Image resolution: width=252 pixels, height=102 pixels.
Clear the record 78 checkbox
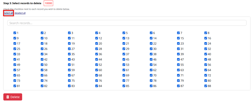click(151, 81)
